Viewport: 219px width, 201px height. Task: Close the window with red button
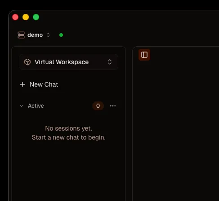(15, 17)
